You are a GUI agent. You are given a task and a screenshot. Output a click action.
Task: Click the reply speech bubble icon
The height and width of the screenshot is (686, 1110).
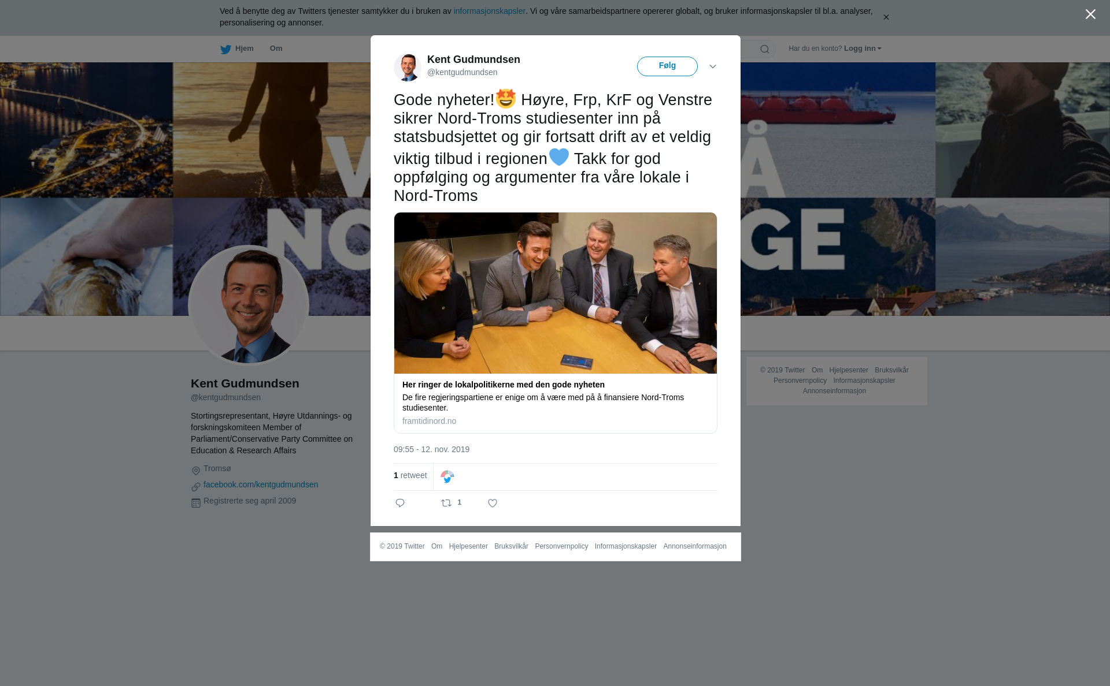coord(400,503)
